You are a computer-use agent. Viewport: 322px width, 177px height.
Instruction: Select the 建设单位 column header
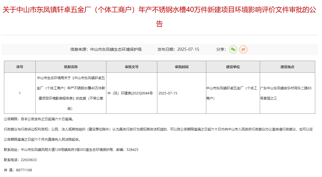pos(233,67)
